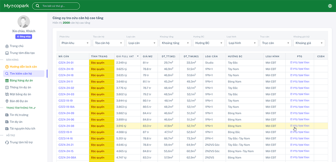This screenshot has height=162, width=336.
Task: Expand the Khoảng giá dropdown
Action: coord(308,43)
